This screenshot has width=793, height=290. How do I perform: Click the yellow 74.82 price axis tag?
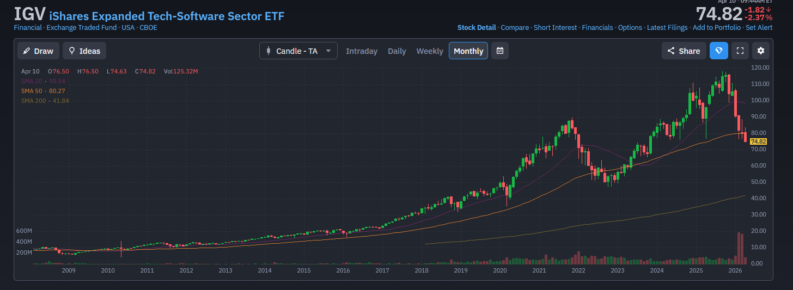tap(759, 141)
